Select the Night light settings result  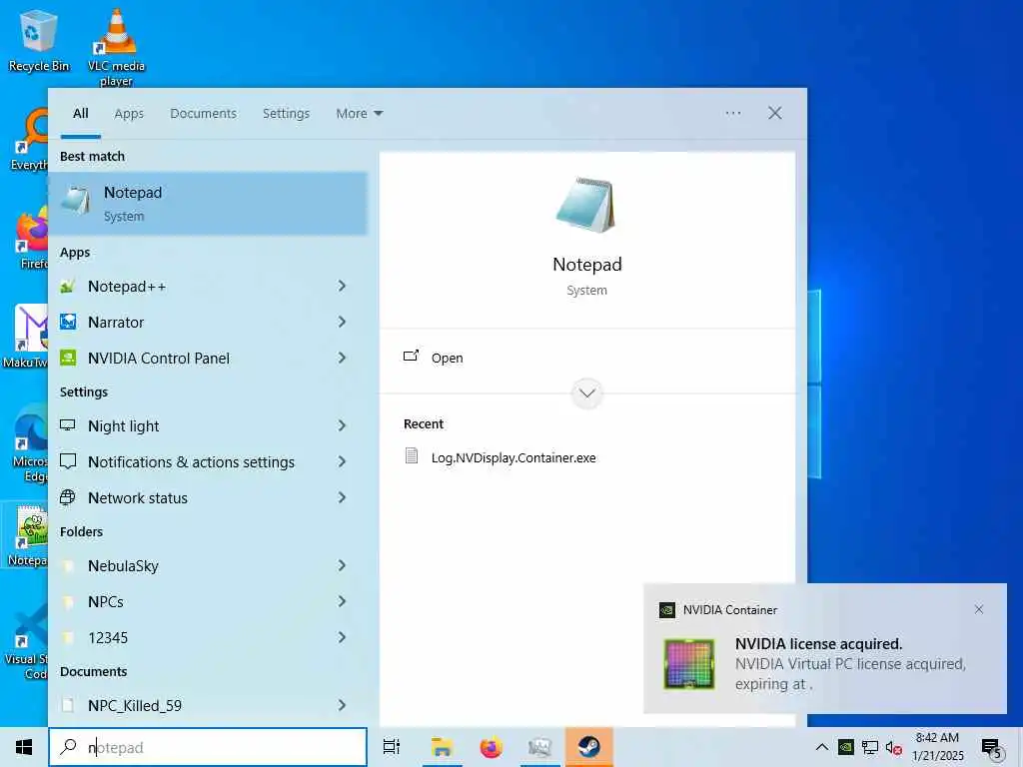[x=208, y=425]
